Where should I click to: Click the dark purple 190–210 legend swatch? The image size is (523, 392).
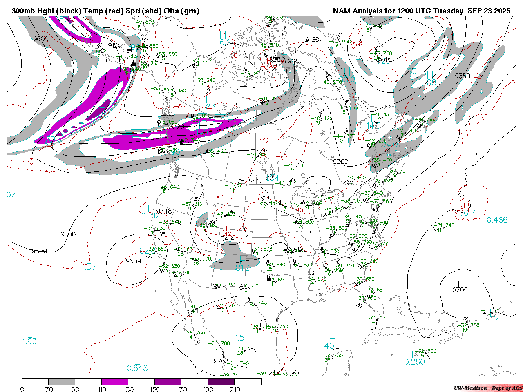coord(221,381)
